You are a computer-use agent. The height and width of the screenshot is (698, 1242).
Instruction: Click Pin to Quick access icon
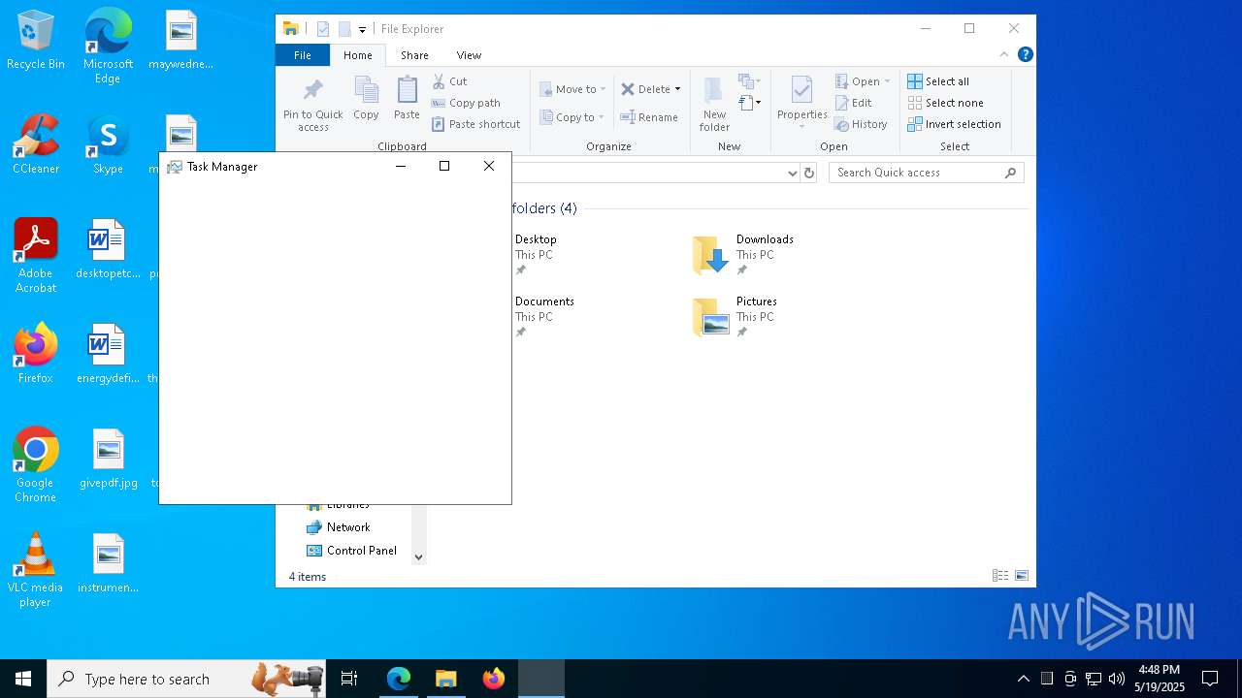point(312,91)
